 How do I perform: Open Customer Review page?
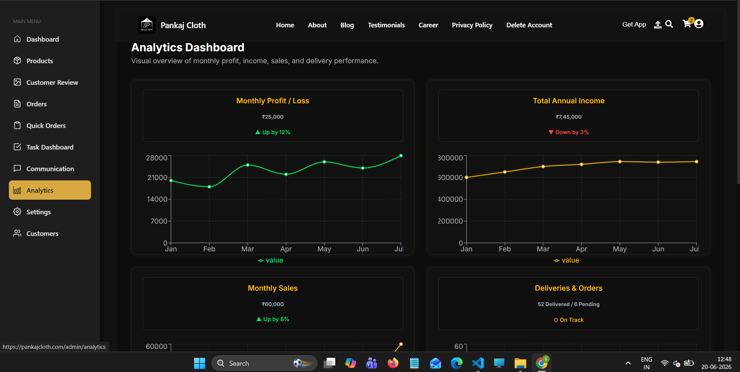click(x=50, y=82)
